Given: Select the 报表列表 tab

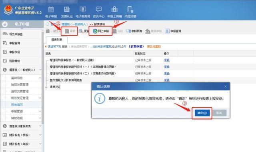Looking at the screenshot, I should click(x=57, y=40).
